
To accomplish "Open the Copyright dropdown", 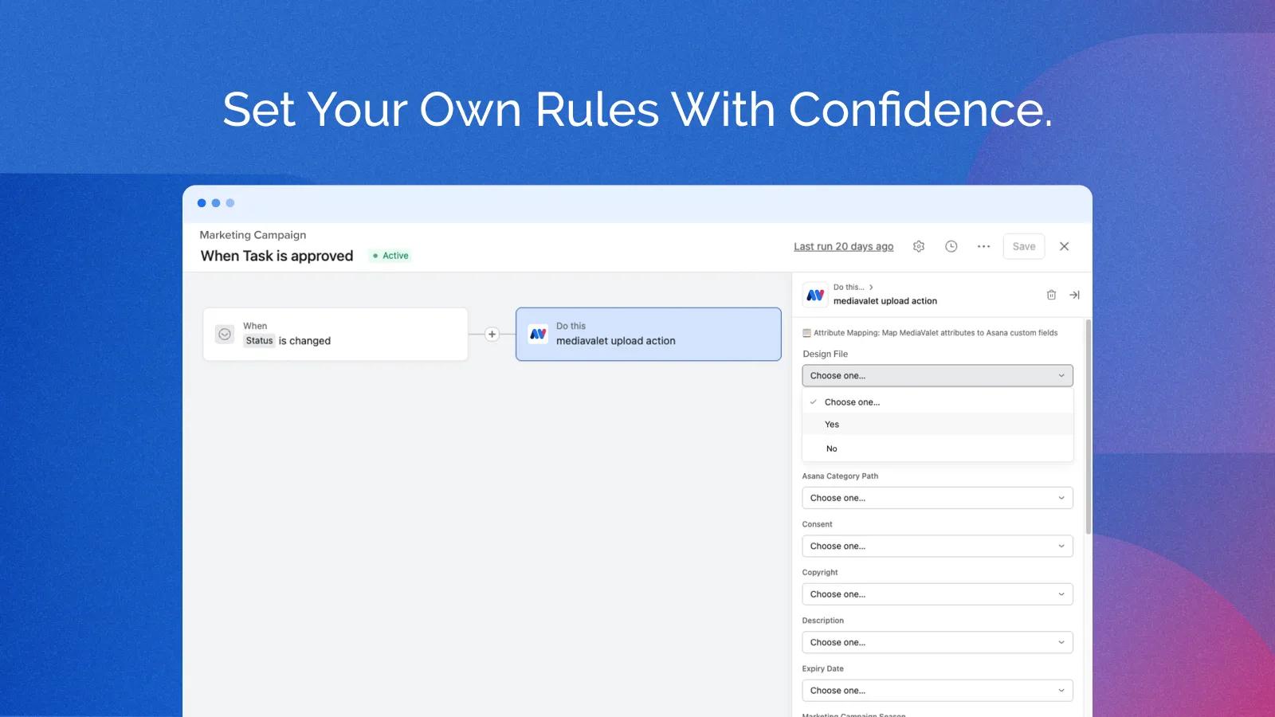I will (x=937, y=594).
